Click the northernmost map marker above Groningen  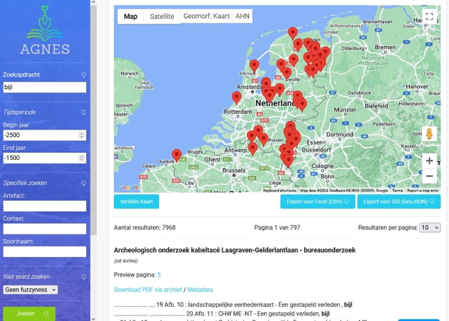tap(292, 33)
